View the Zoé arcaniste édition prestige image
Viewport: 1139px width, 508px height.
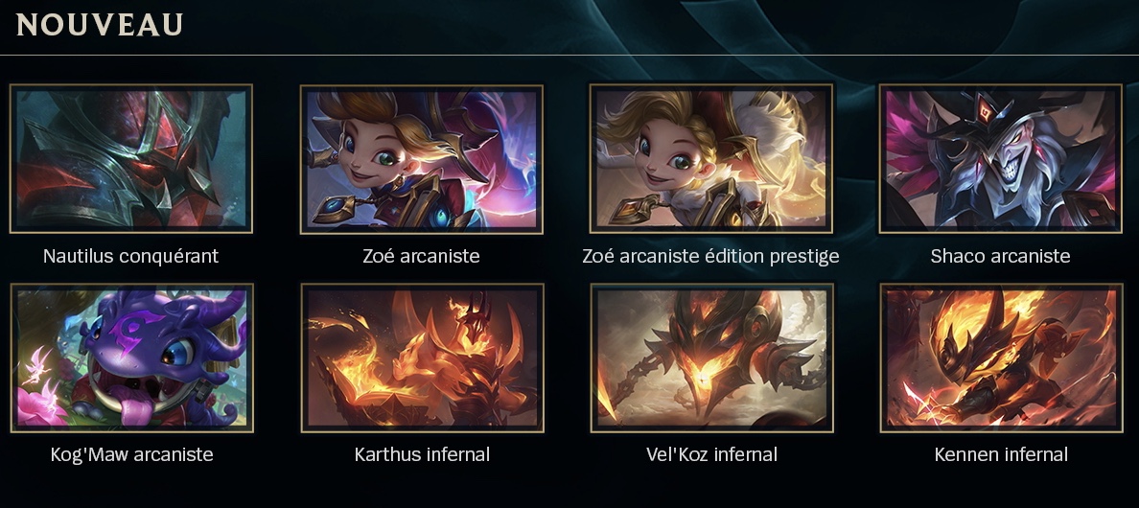click(x=711, y=158)
